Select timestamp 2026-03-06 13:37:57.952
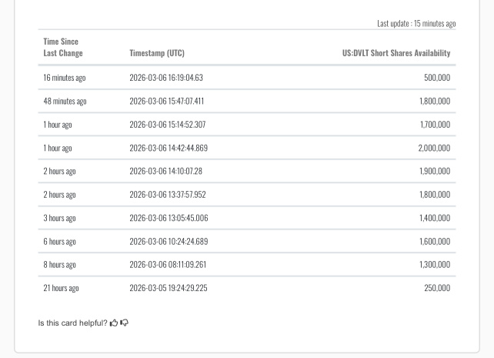 click(168, 195)
